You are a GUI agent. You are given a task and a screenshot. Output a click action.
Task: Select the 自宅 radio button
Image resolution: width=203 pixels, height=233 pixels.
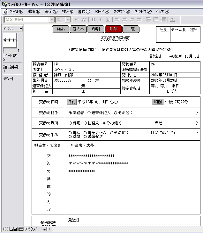(70, 123)
